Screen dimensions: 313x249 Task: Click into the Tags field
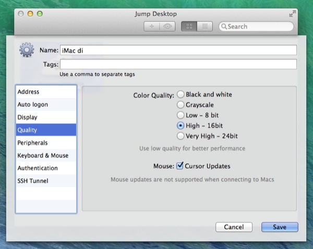[178, 64]
